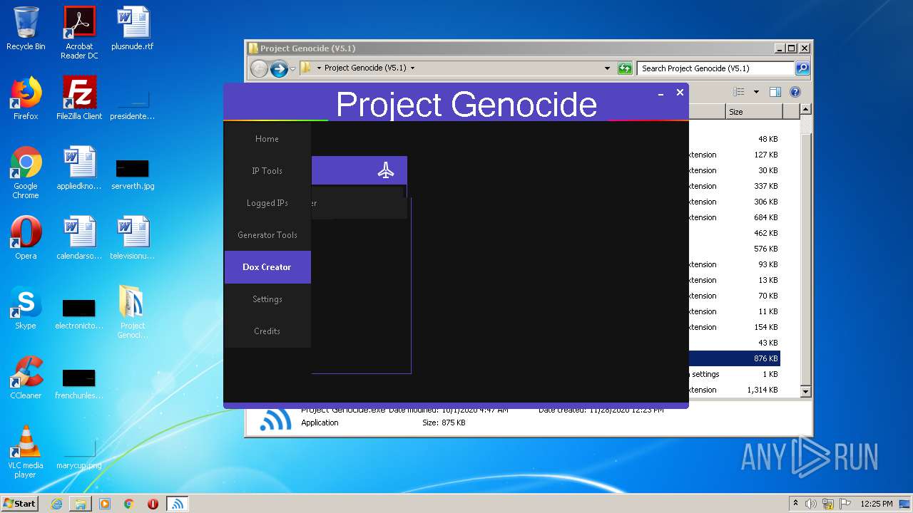
Task: Select the frenchunles... desktop file
Action: 79,384
